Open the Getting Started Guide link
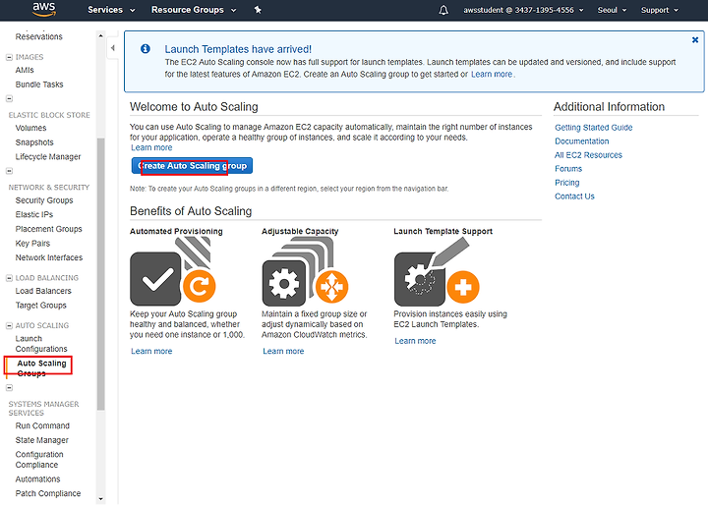The height and width of the screenshot is (506, 708). 593,128
